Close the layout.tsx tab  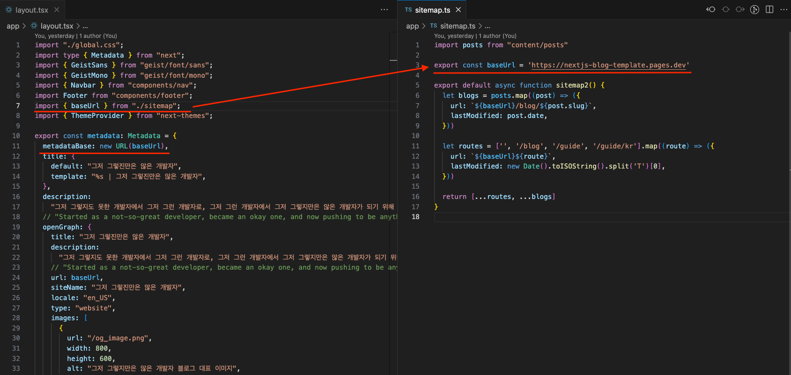[x=57, y=9]
